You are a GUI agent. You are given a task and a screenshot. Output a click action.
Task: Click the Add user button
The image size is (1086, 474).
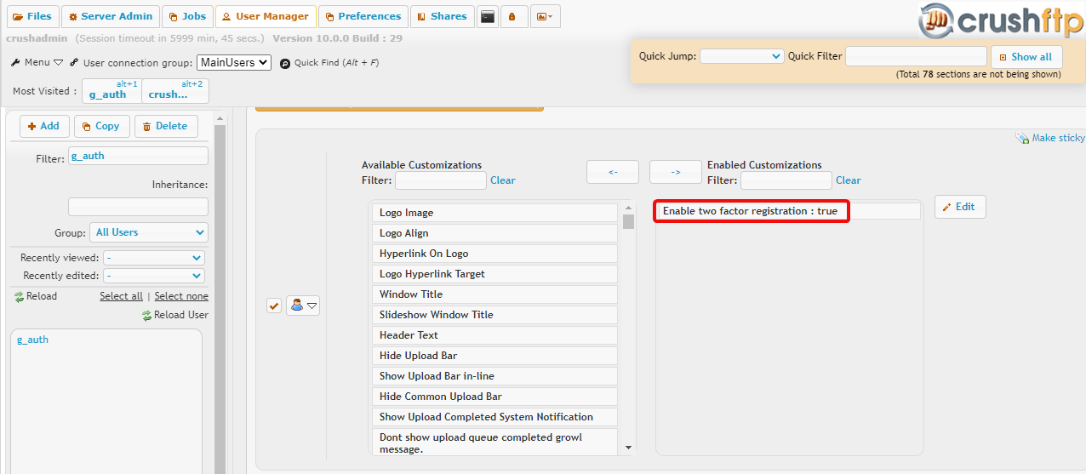pos(44,126)
